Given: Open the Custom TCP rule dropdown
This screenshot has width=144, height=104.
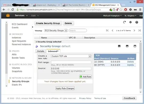Looking at the screenshot, I should (71, 56).
